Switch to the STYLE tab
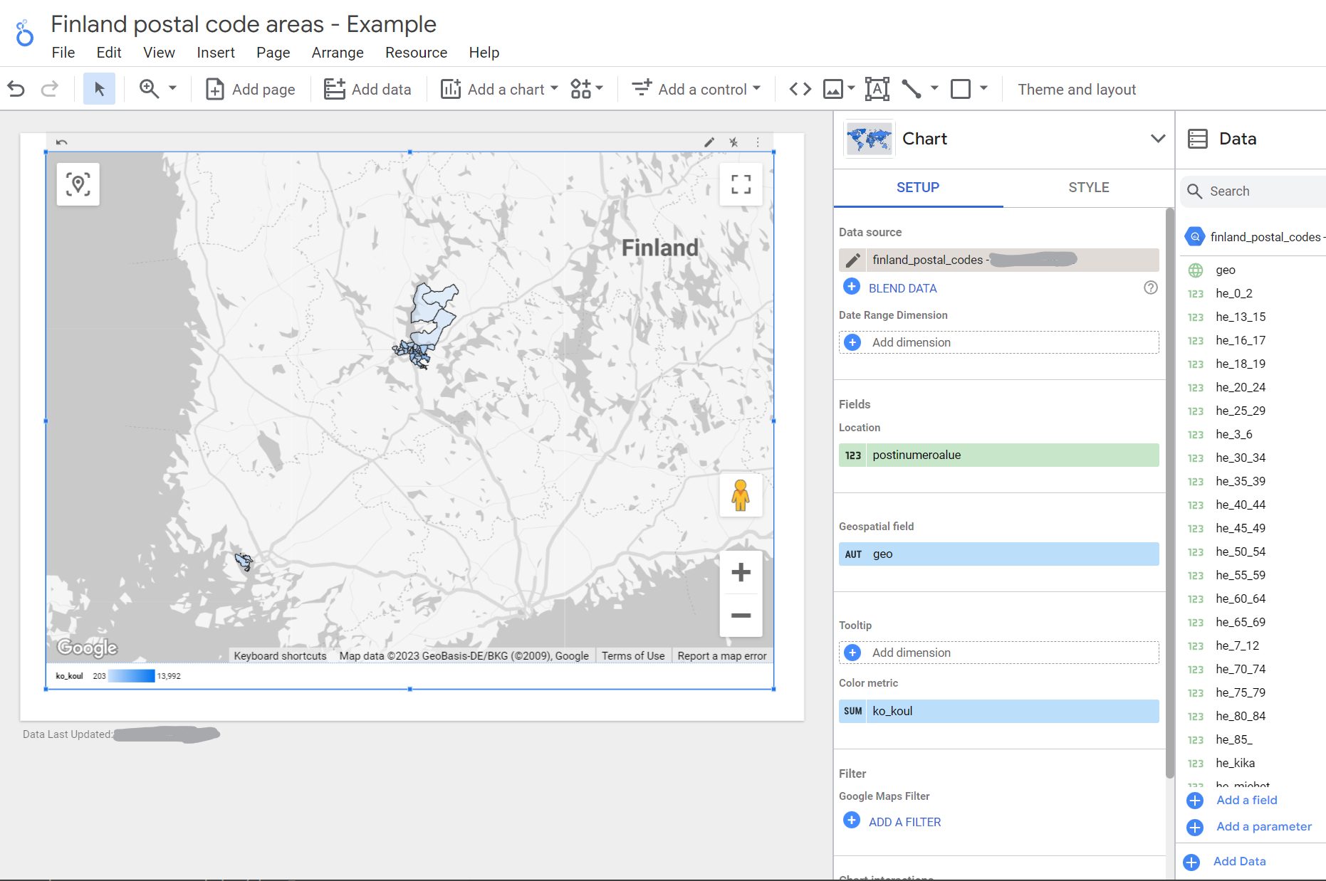Viewport: 1326px width, 881px height. click(1088, 188)
